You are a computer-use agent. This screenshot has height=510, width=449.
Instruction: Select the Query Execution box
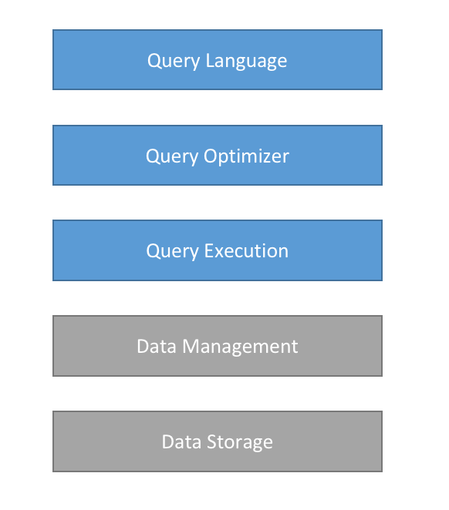218,250
